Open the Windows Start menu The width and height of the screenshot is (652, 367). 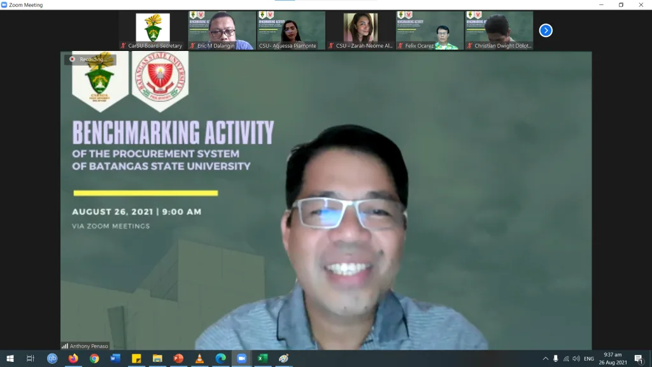coord(10,358)
